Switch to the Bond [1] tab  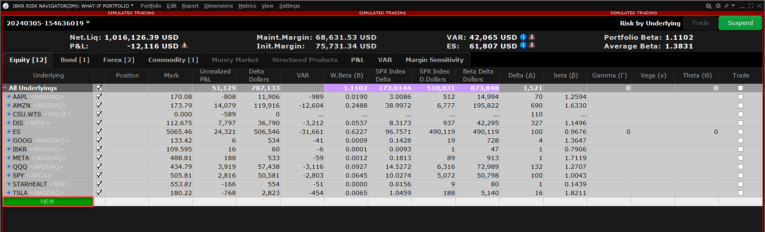tap(75, 60)
